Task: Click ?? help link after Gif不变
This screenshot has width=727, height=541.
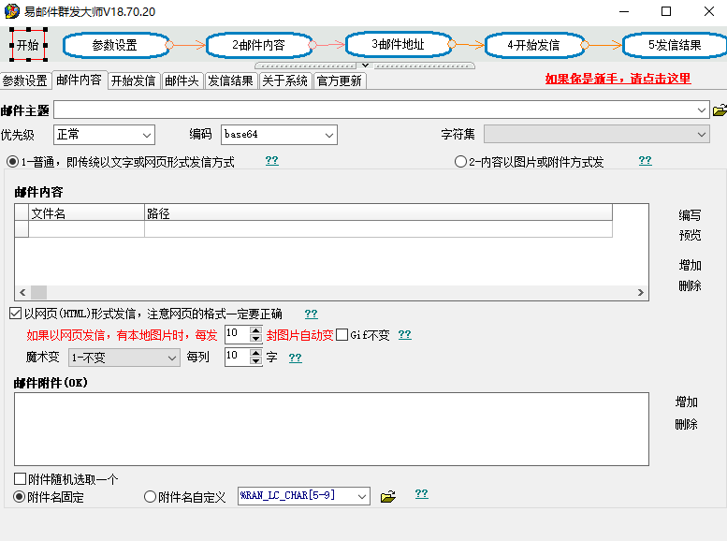Action: point(405,334)
